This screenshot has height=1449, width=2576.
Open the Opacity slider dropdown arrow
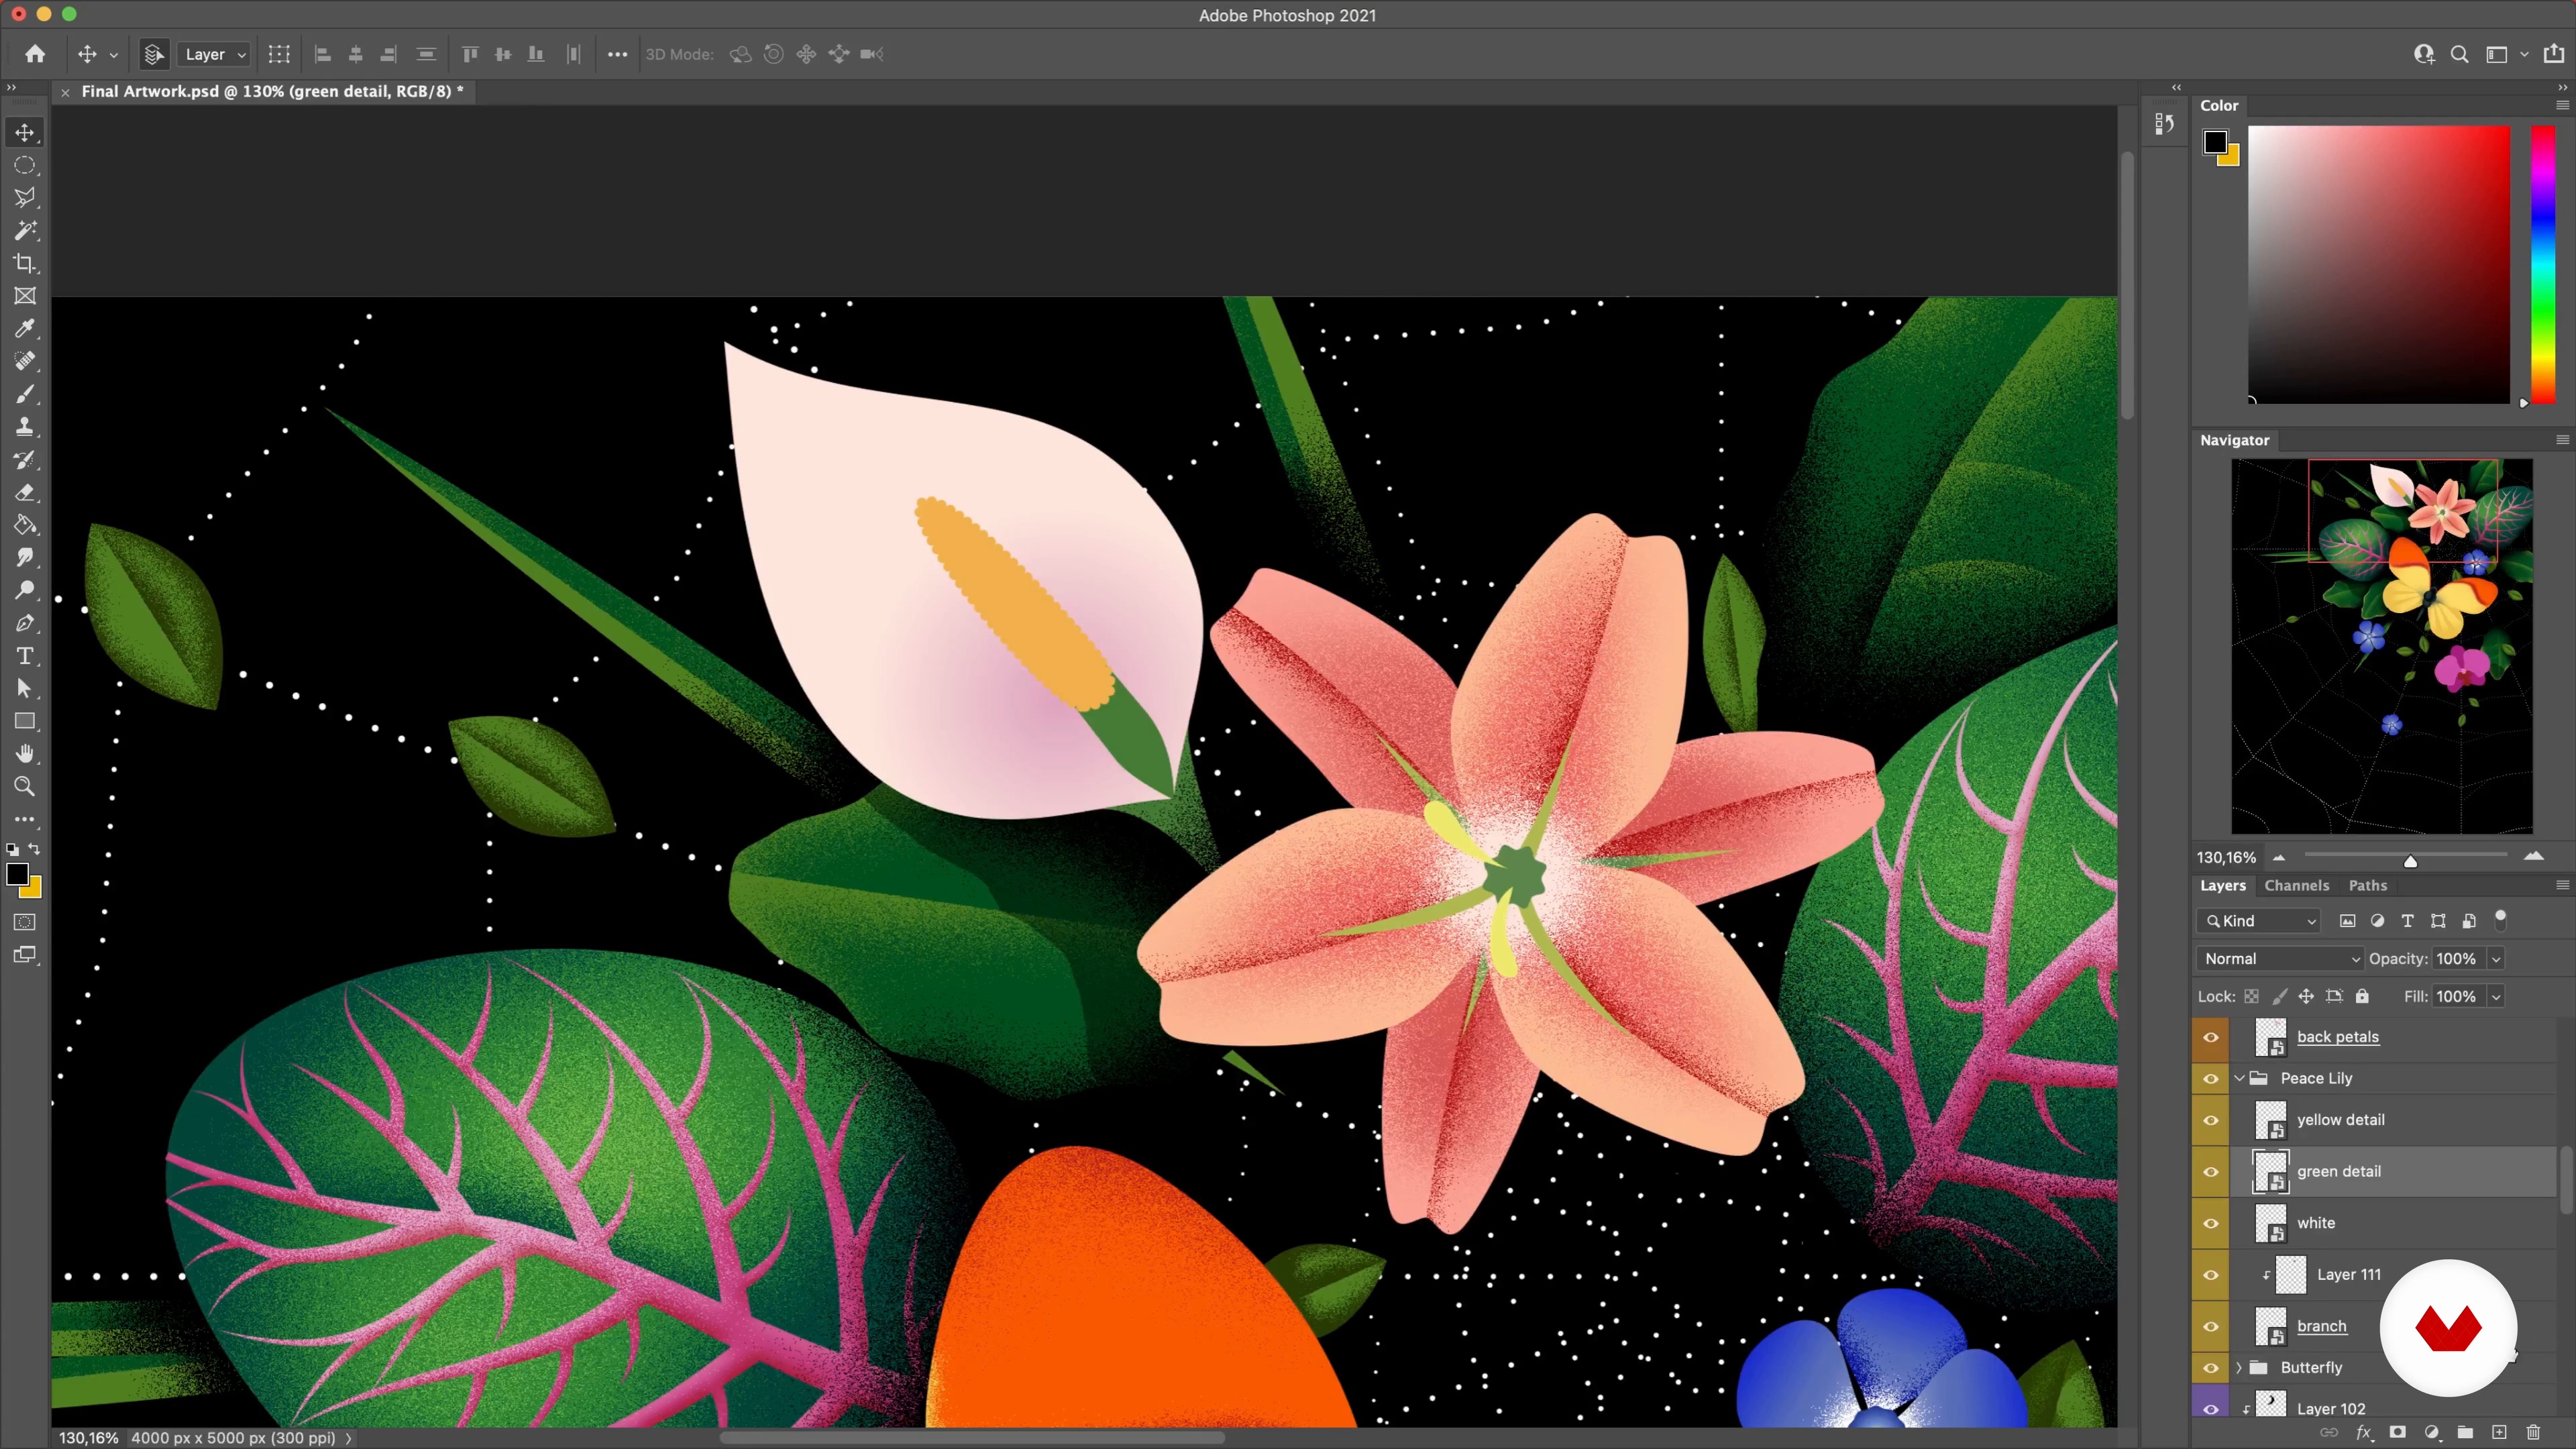click(x=2496, y=959)
